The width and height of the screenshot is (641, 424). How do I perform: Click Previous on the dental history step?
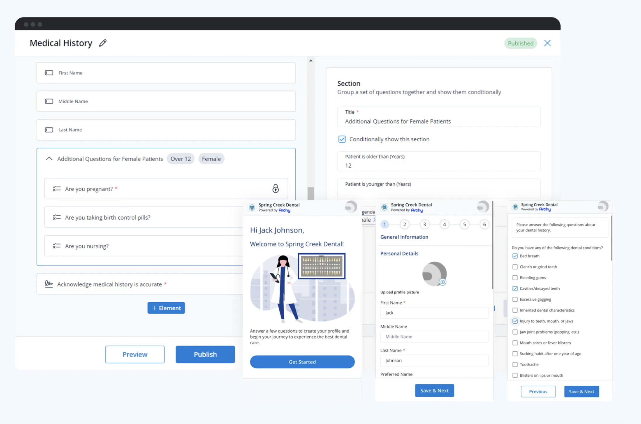[538, 391]
